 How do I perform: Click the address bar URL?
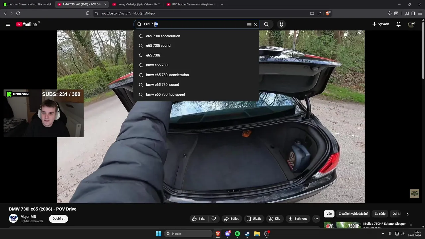(128, 13)
